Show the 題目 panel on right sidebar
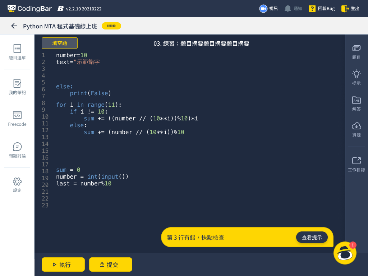The height and width of the screenshot is (276, 368). click(x=356, y=52)
